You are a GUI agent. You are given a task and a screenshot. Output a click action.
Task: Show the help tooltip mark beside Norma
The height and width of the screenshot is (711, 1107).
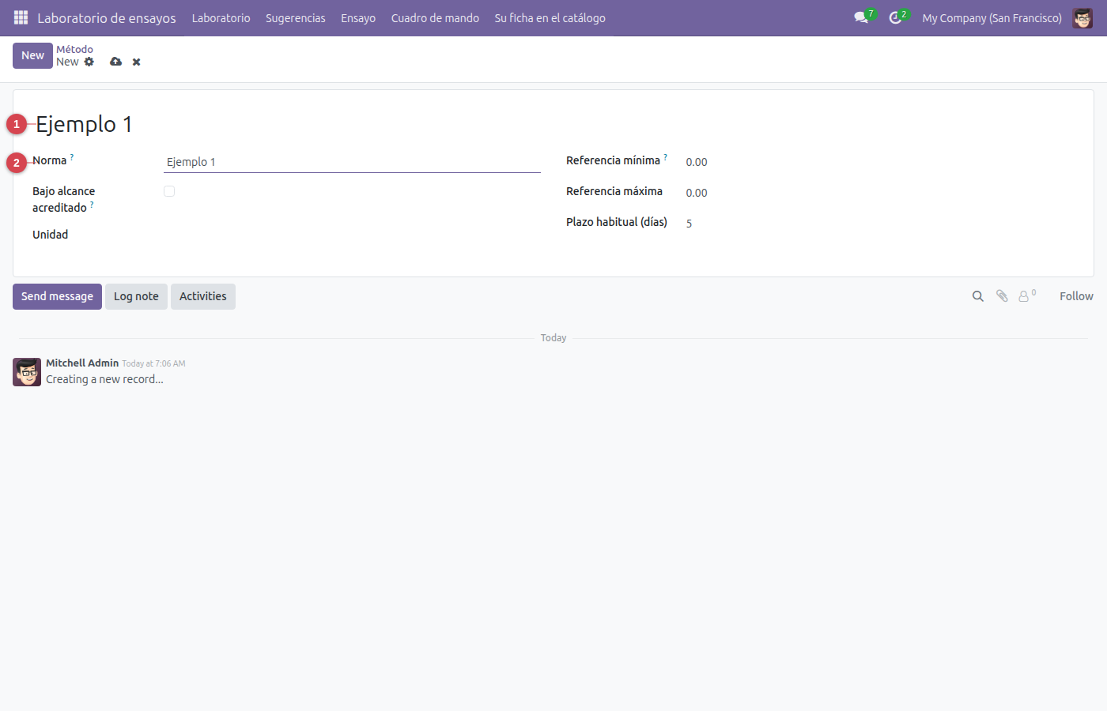(x=72, y=157)
